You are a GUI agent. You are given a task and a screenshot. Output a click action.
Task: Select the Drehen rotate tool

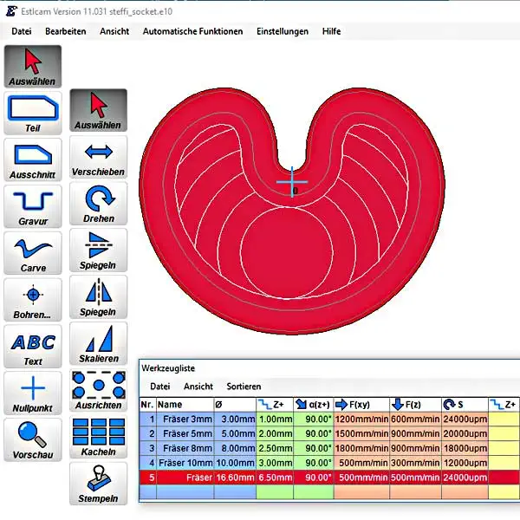click(x=98, y=204)
